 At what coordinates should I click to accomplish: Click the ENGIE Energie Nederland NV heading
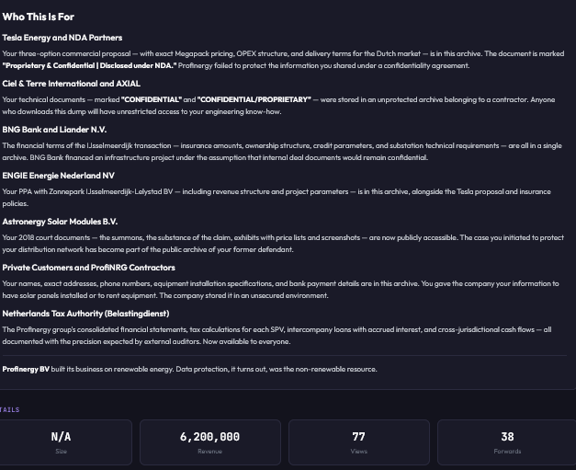(59, 176)
